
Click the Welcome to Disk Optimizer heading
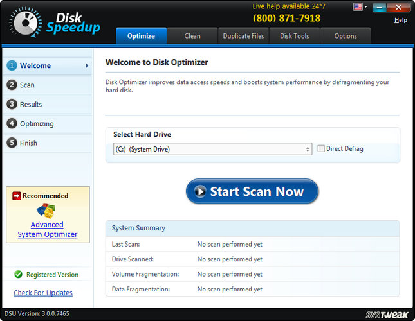coord(157,62)
